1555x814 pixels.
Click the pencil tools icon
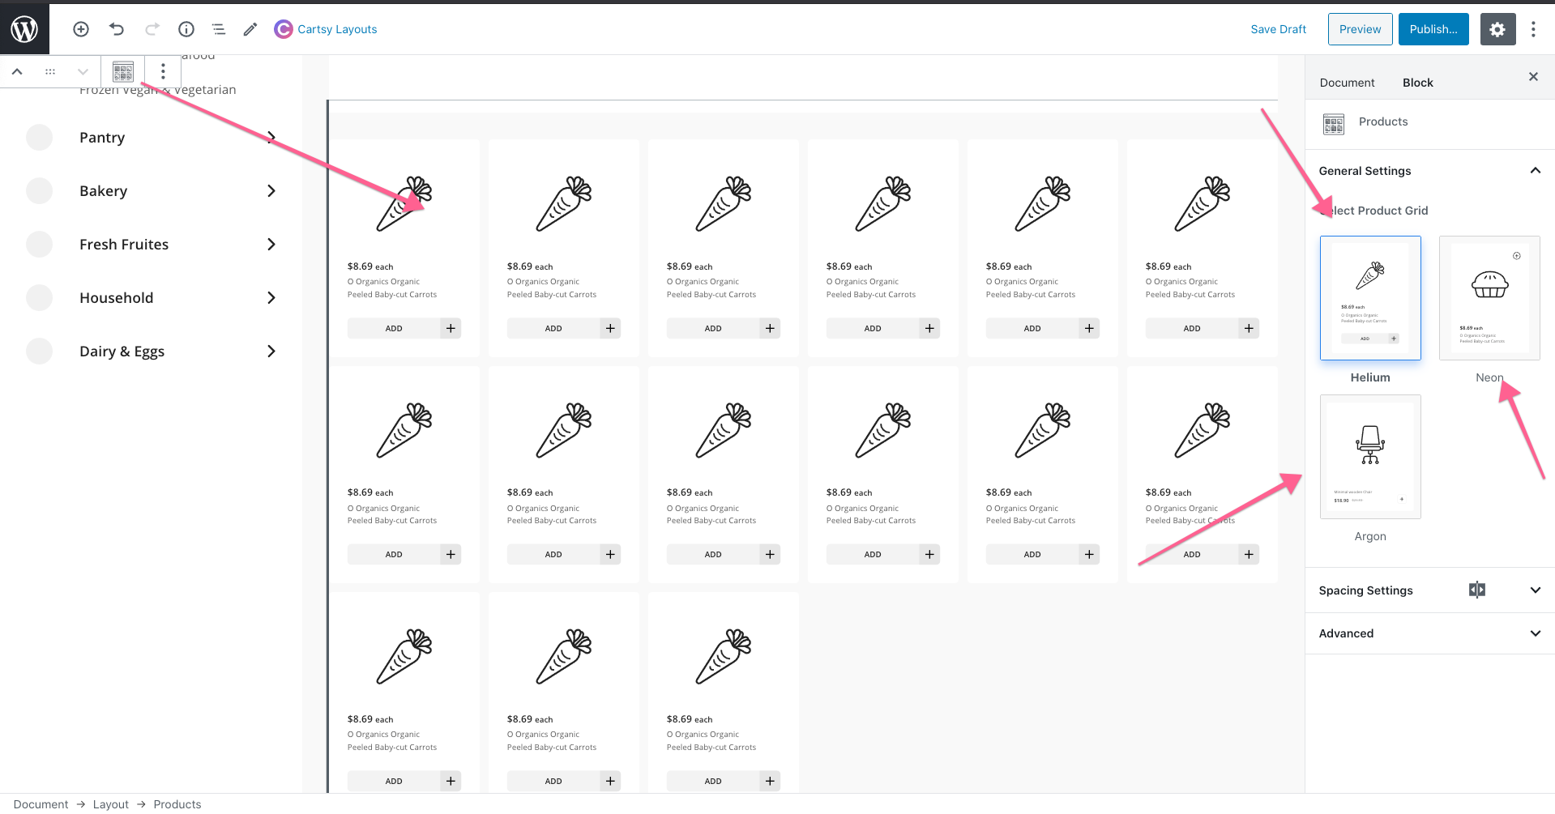[x=250, y=29]
